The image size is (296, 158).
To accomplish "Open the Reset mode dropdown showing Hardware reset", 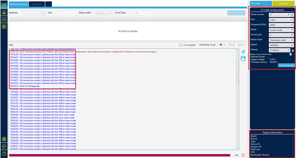I will pos(281,40).
